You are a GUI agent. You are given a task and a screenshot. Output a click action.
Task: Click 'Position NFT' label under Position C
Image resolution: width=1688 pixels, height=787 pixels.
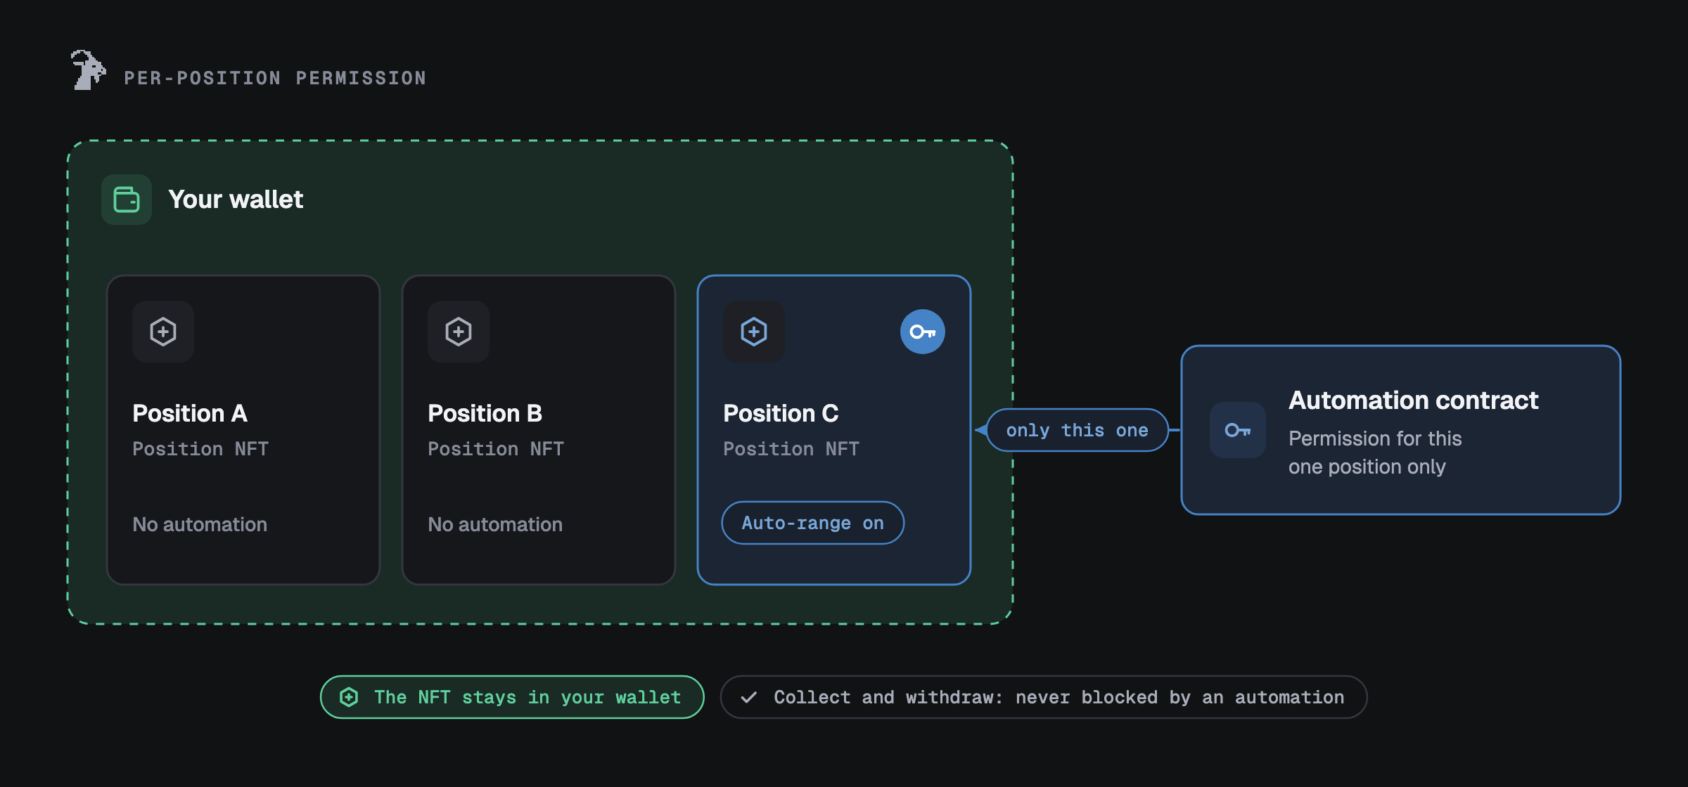coord(791,449)
